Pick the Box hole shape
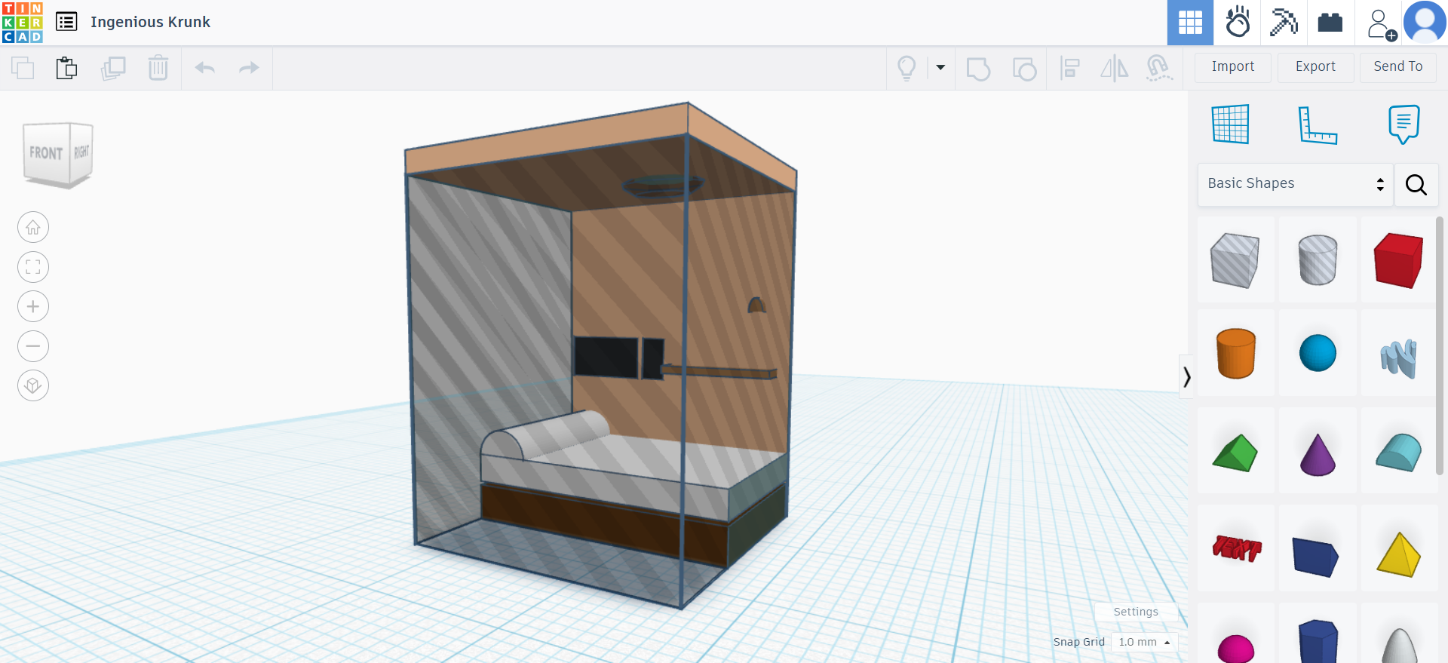Screen dimensions: 1448x663 1235,260
